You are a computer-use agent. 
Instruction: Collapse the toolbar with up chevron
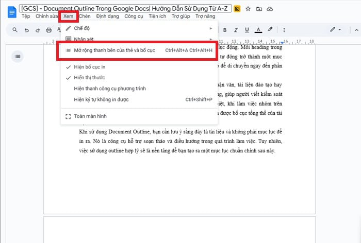[356, 30]
